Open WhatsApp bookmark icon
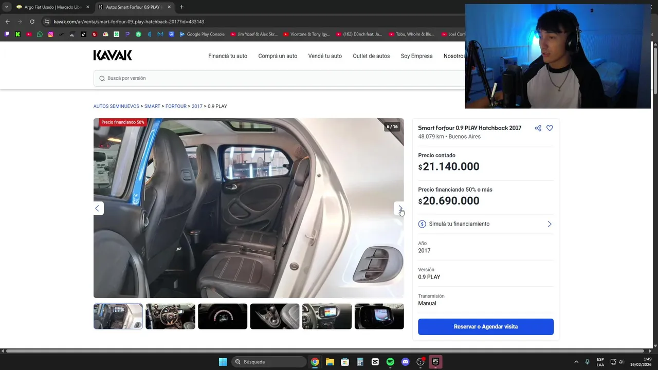This screenshot has height=370, width=658. [40, 34]
